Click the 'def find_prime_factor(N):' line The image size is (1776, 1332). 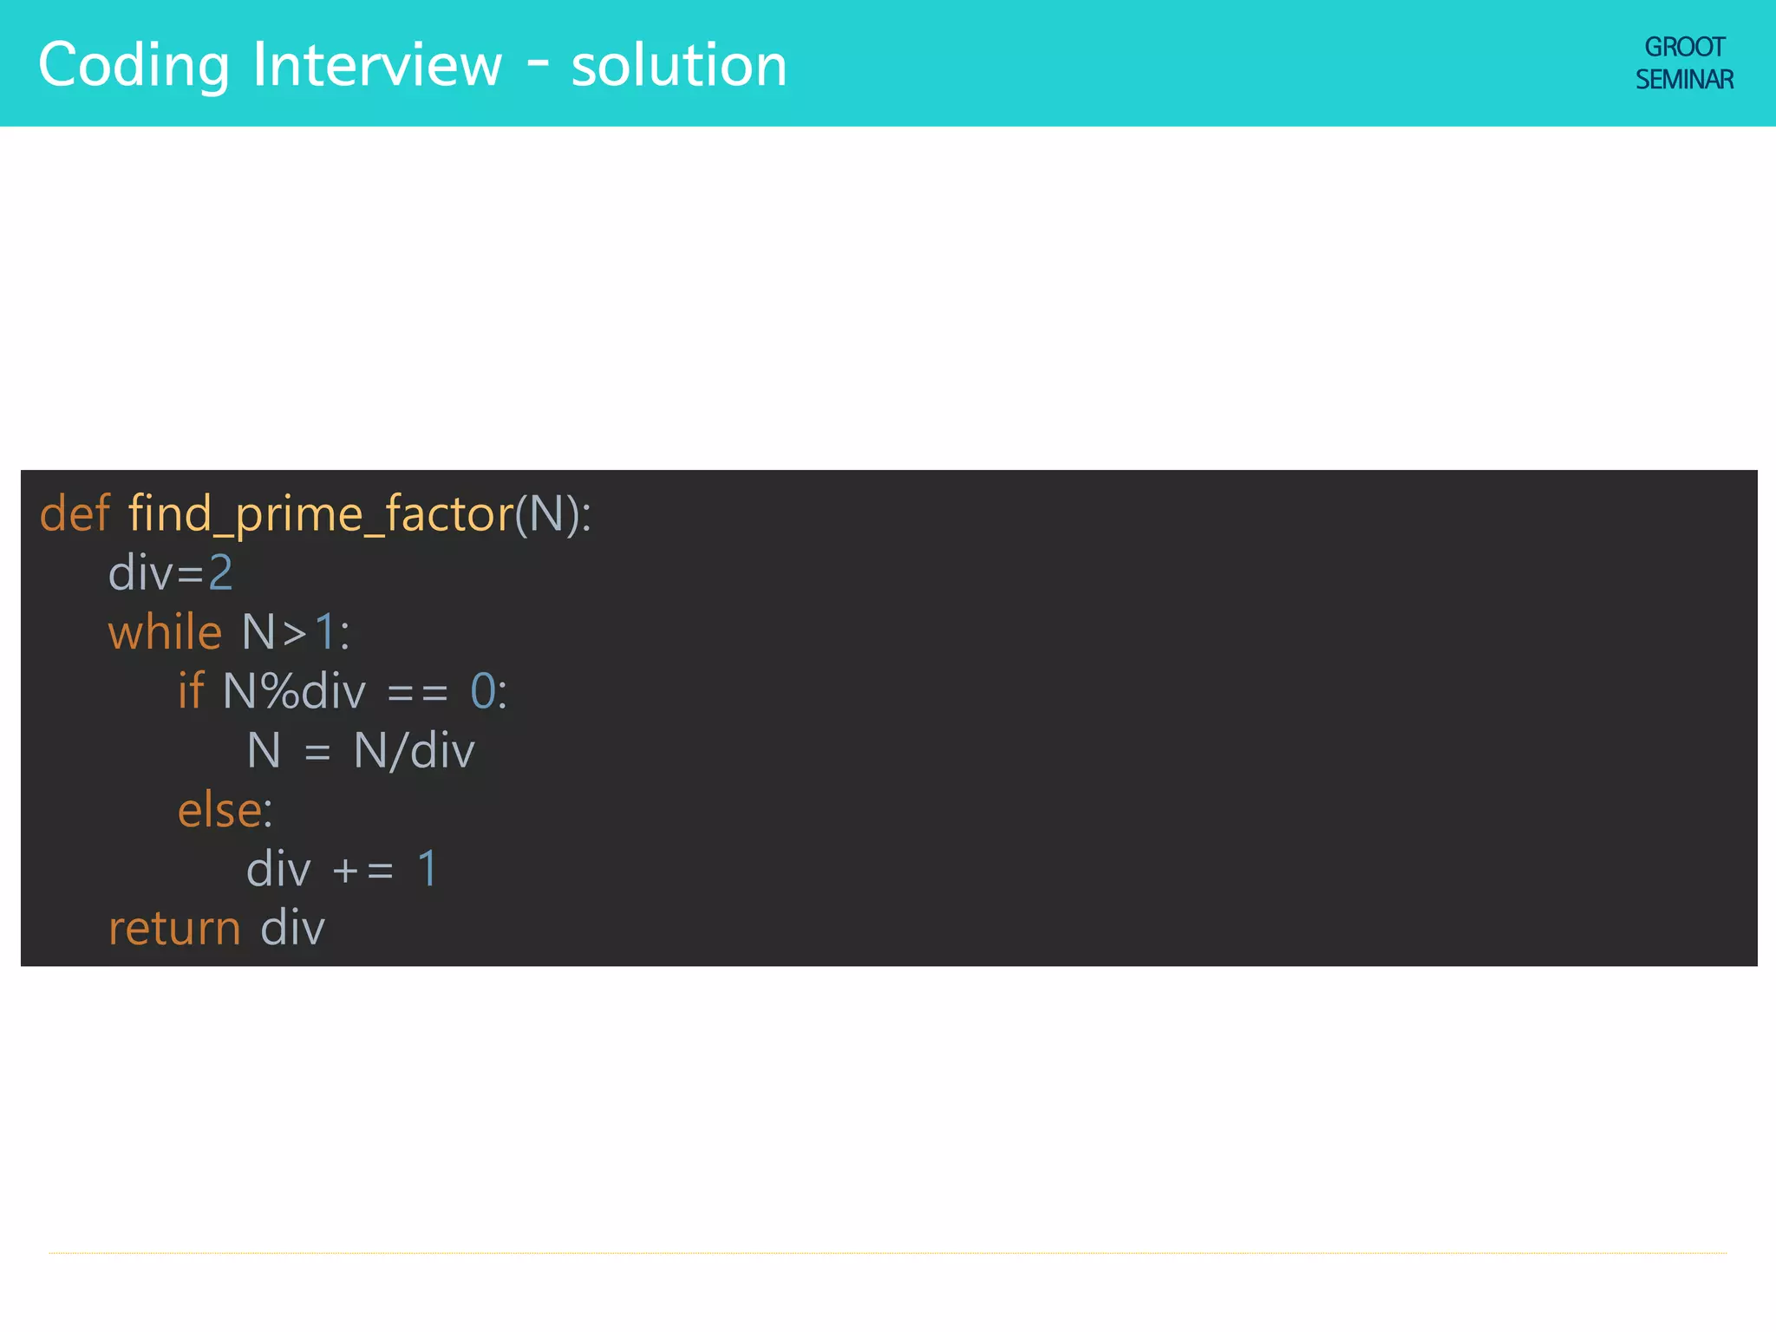pos(316,514)
